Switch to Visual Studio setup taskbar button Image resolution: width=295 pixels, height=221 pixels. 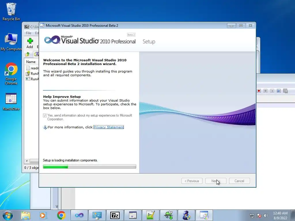(x=79, y=215)
